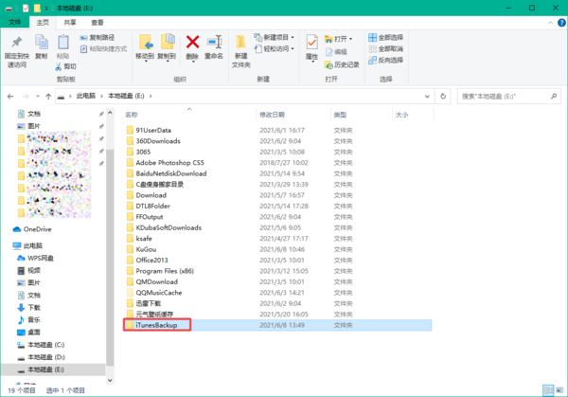568x397 pixels.
Task: Open the address bar history dropdown
Action: click(427, 96)
